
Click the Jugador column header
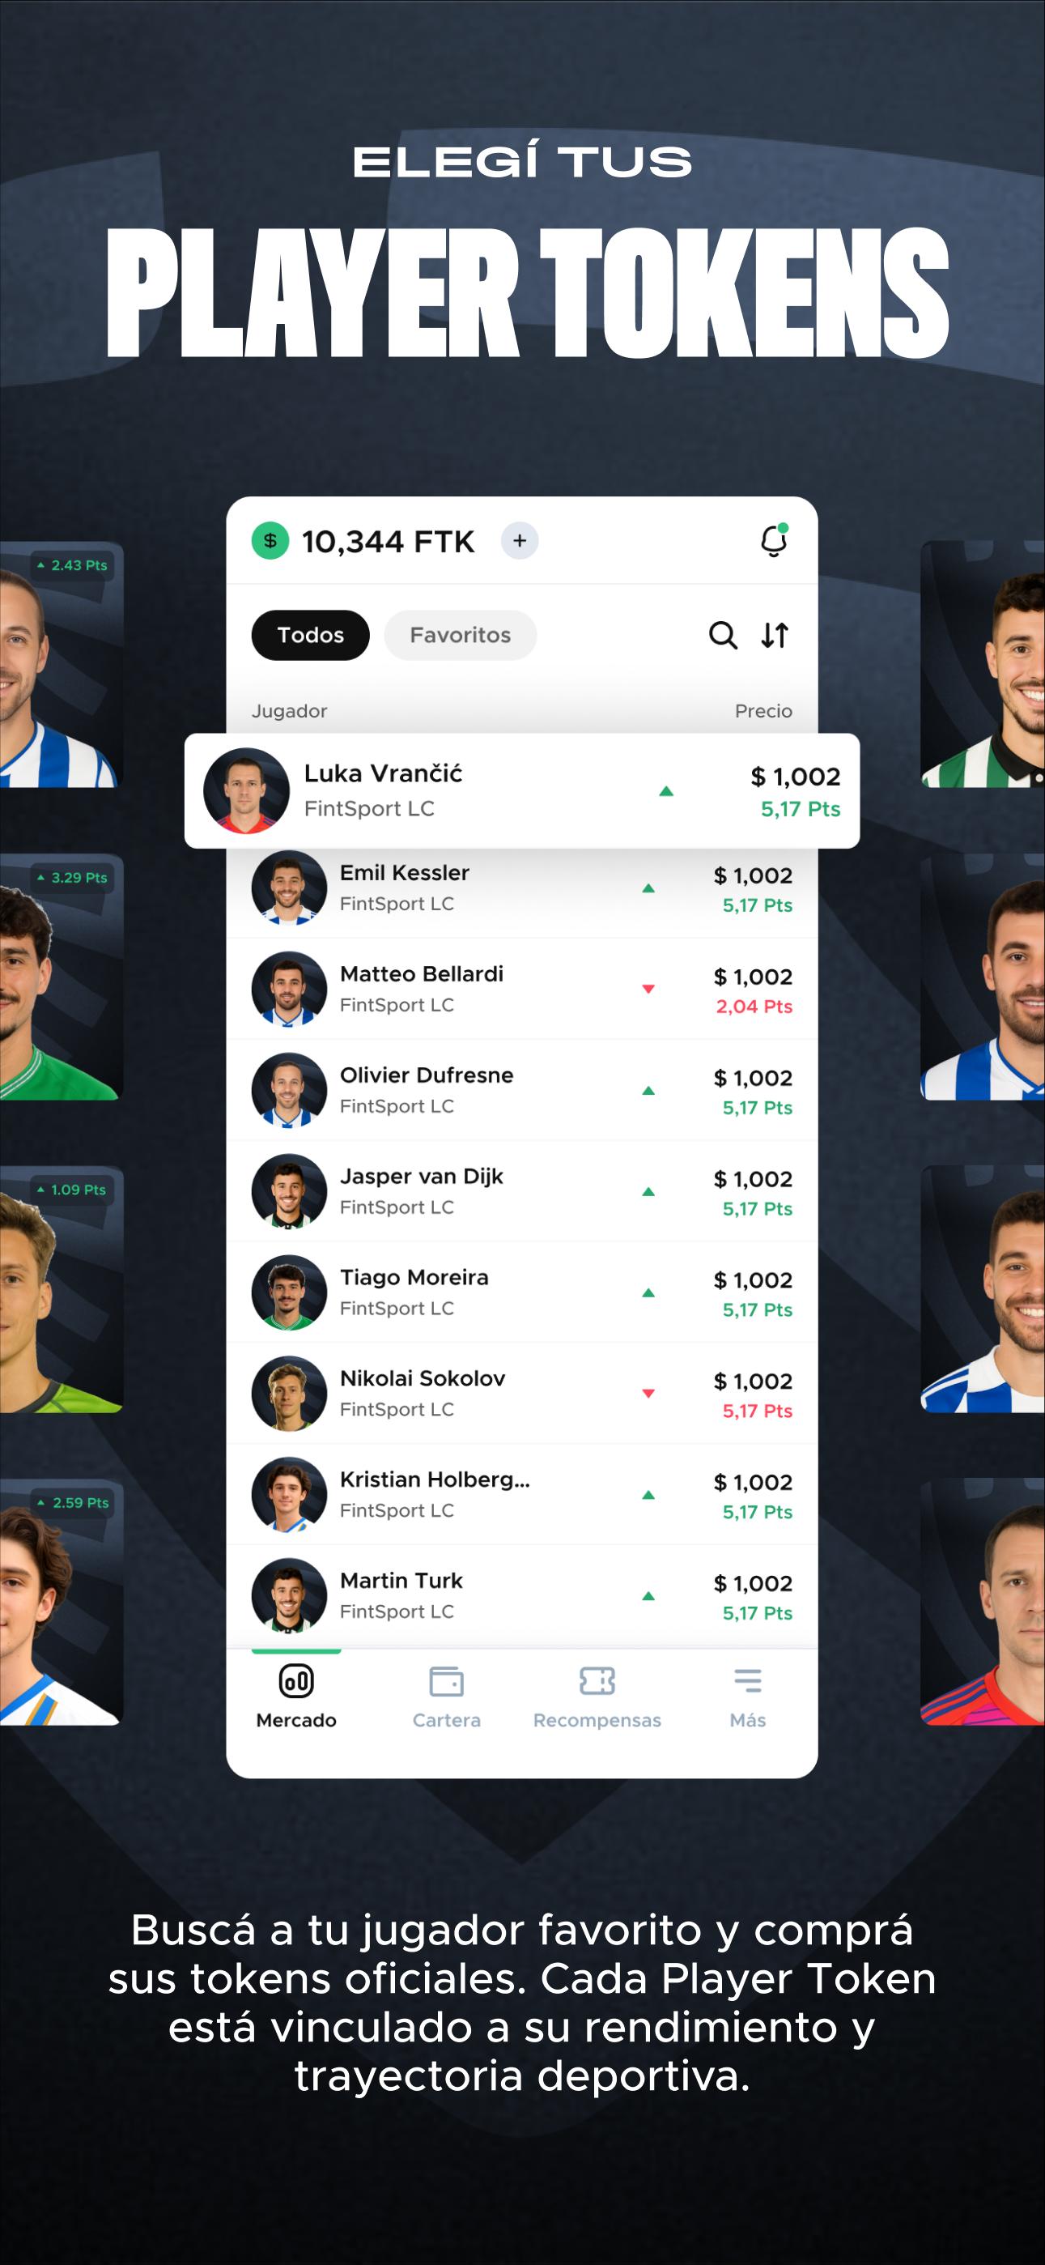289,710
